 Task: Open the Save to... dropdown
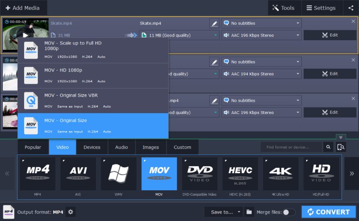223,212
